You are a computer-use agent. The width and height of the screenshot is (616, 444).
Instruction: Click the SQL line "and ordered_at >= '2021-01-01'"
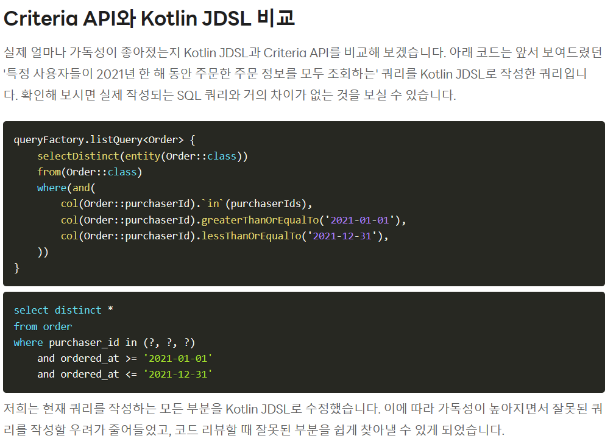tap(124, 358)
